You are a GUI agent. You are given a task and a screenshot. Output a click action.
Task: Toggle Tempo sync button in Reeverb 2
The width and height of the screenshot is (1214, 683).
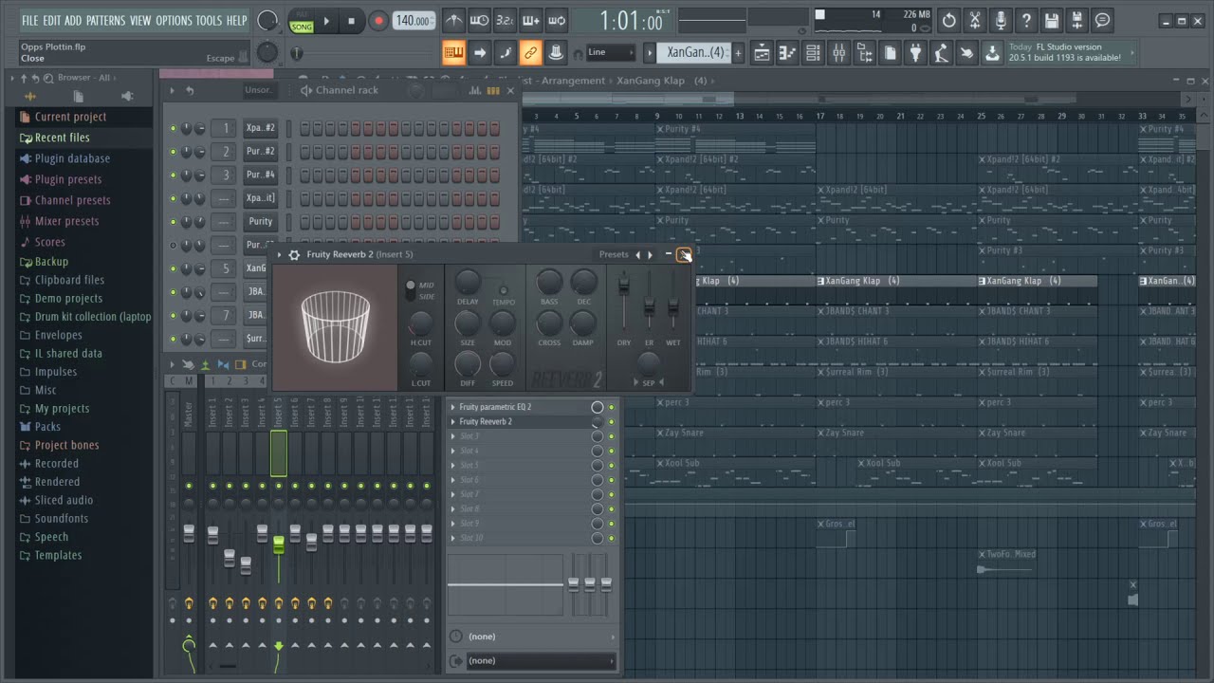[x=504, y=290]
